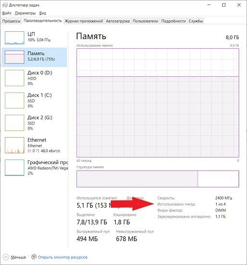Select the Память graph thumbnail in sidebar

point(14,57)
